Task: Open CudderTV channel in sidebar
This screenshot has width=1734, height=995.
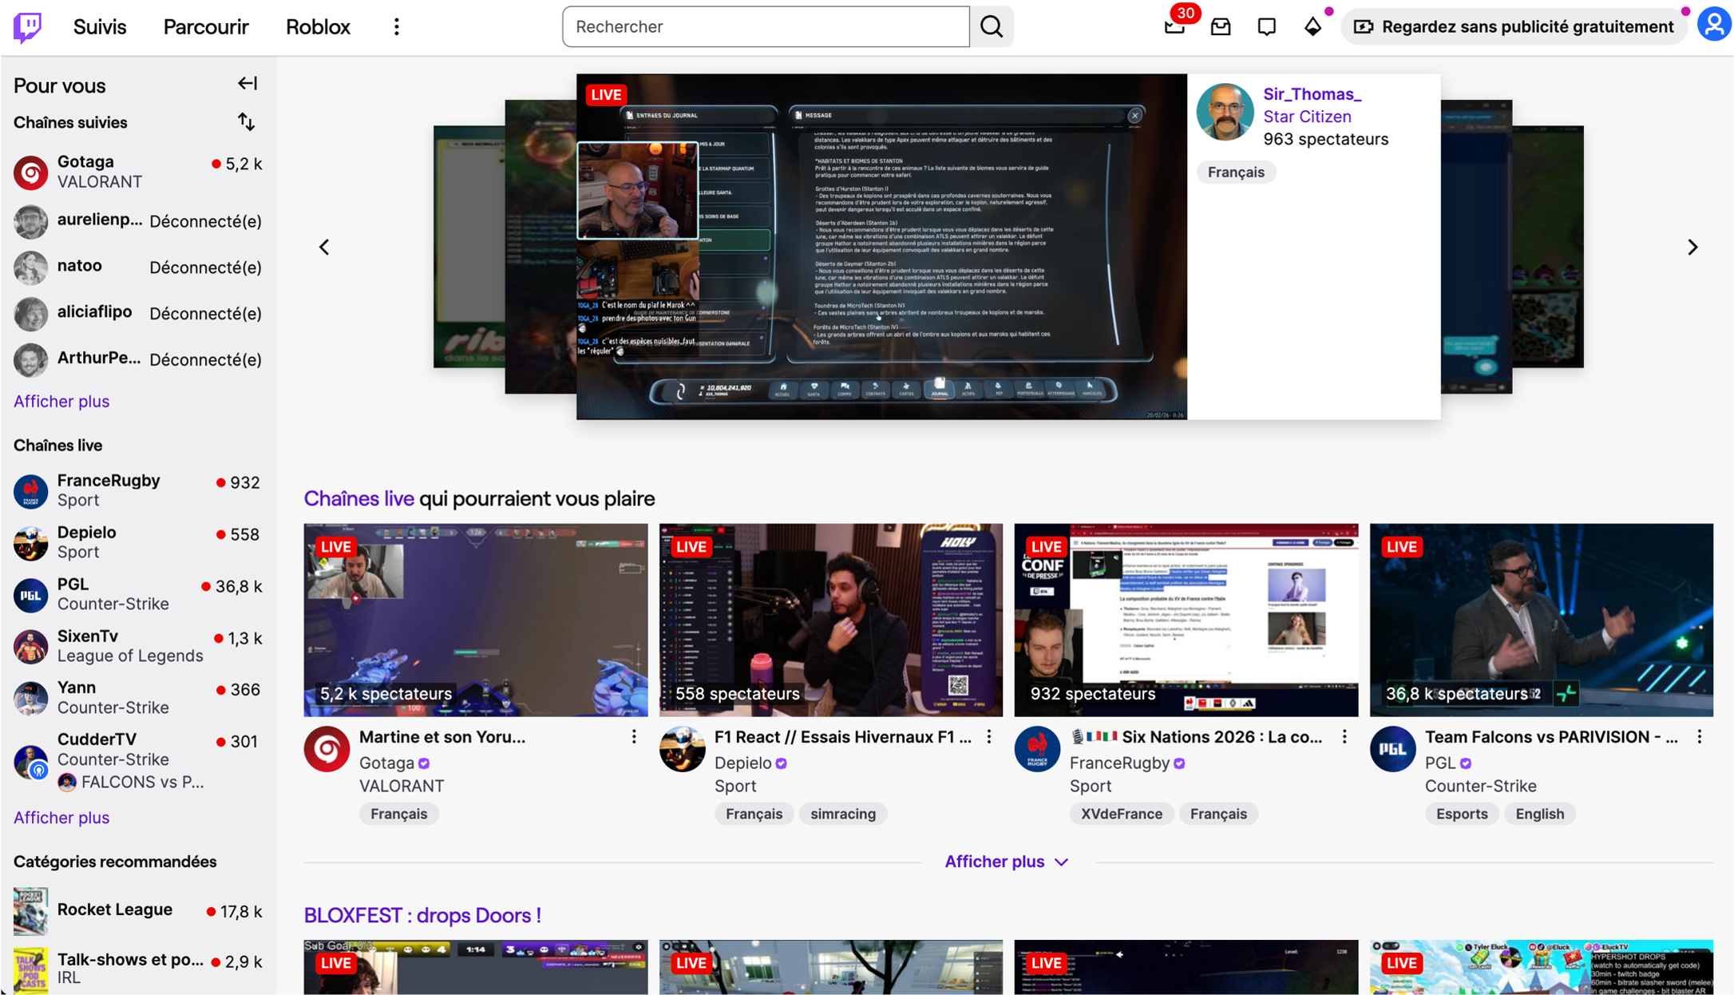Action: (137, 759)
